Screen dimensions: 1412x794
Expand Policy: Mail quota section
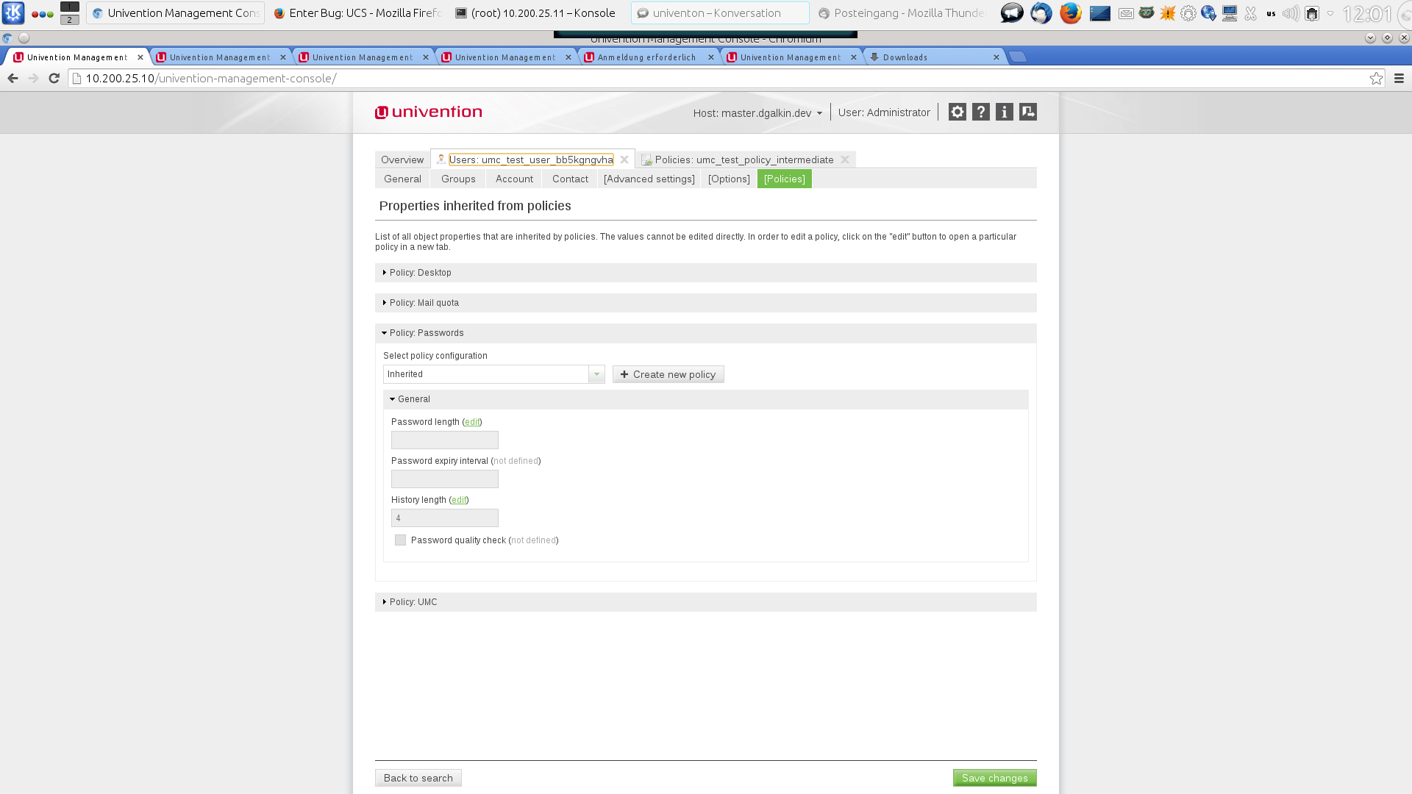pos(424,303)
